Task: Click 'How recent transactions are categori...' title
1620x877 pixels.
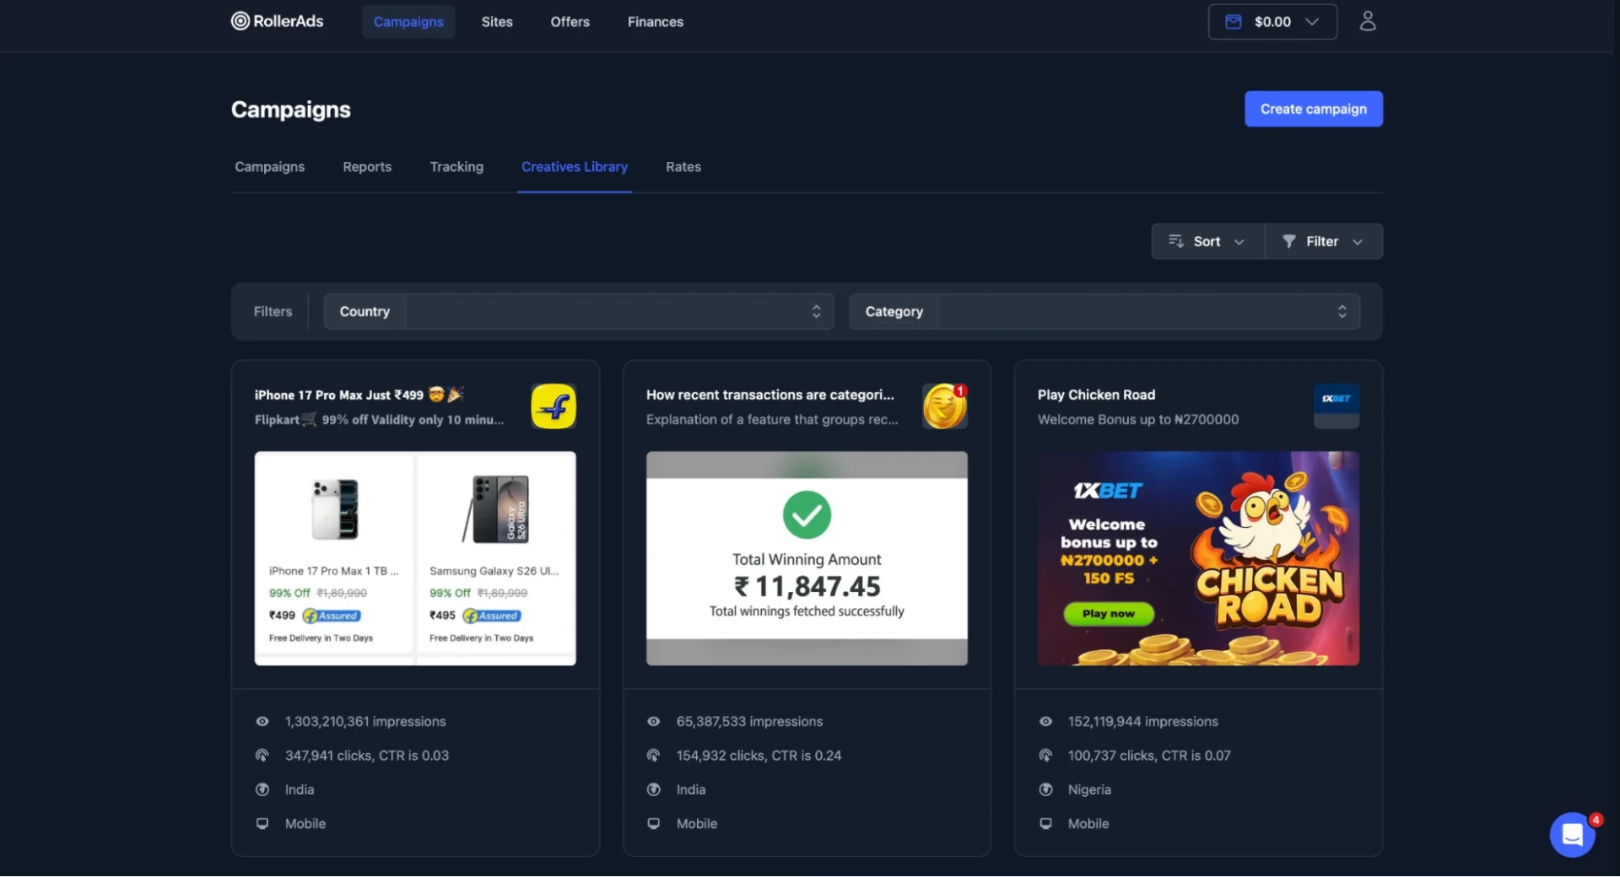Action: 770,395
